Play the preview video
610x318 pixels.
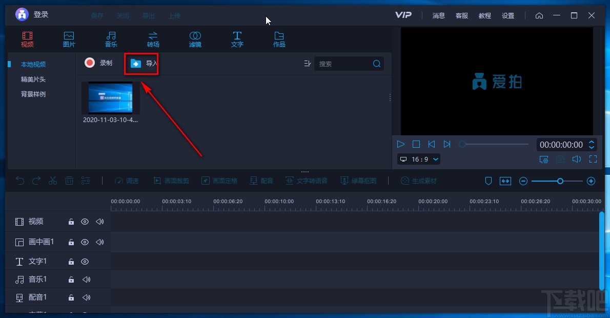[401, 144]
